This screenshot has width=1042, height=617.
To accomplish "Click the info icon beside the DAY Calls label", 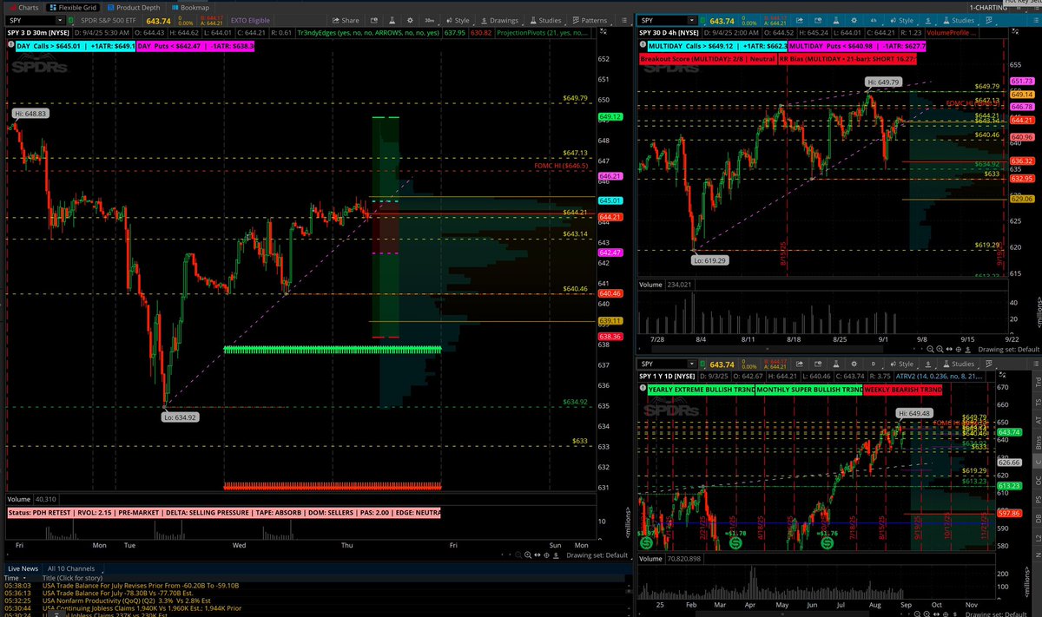I will (10, 45).
